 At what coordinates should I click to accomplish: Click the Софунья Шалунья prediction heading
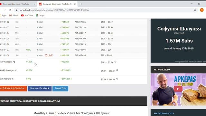(179, 29)
